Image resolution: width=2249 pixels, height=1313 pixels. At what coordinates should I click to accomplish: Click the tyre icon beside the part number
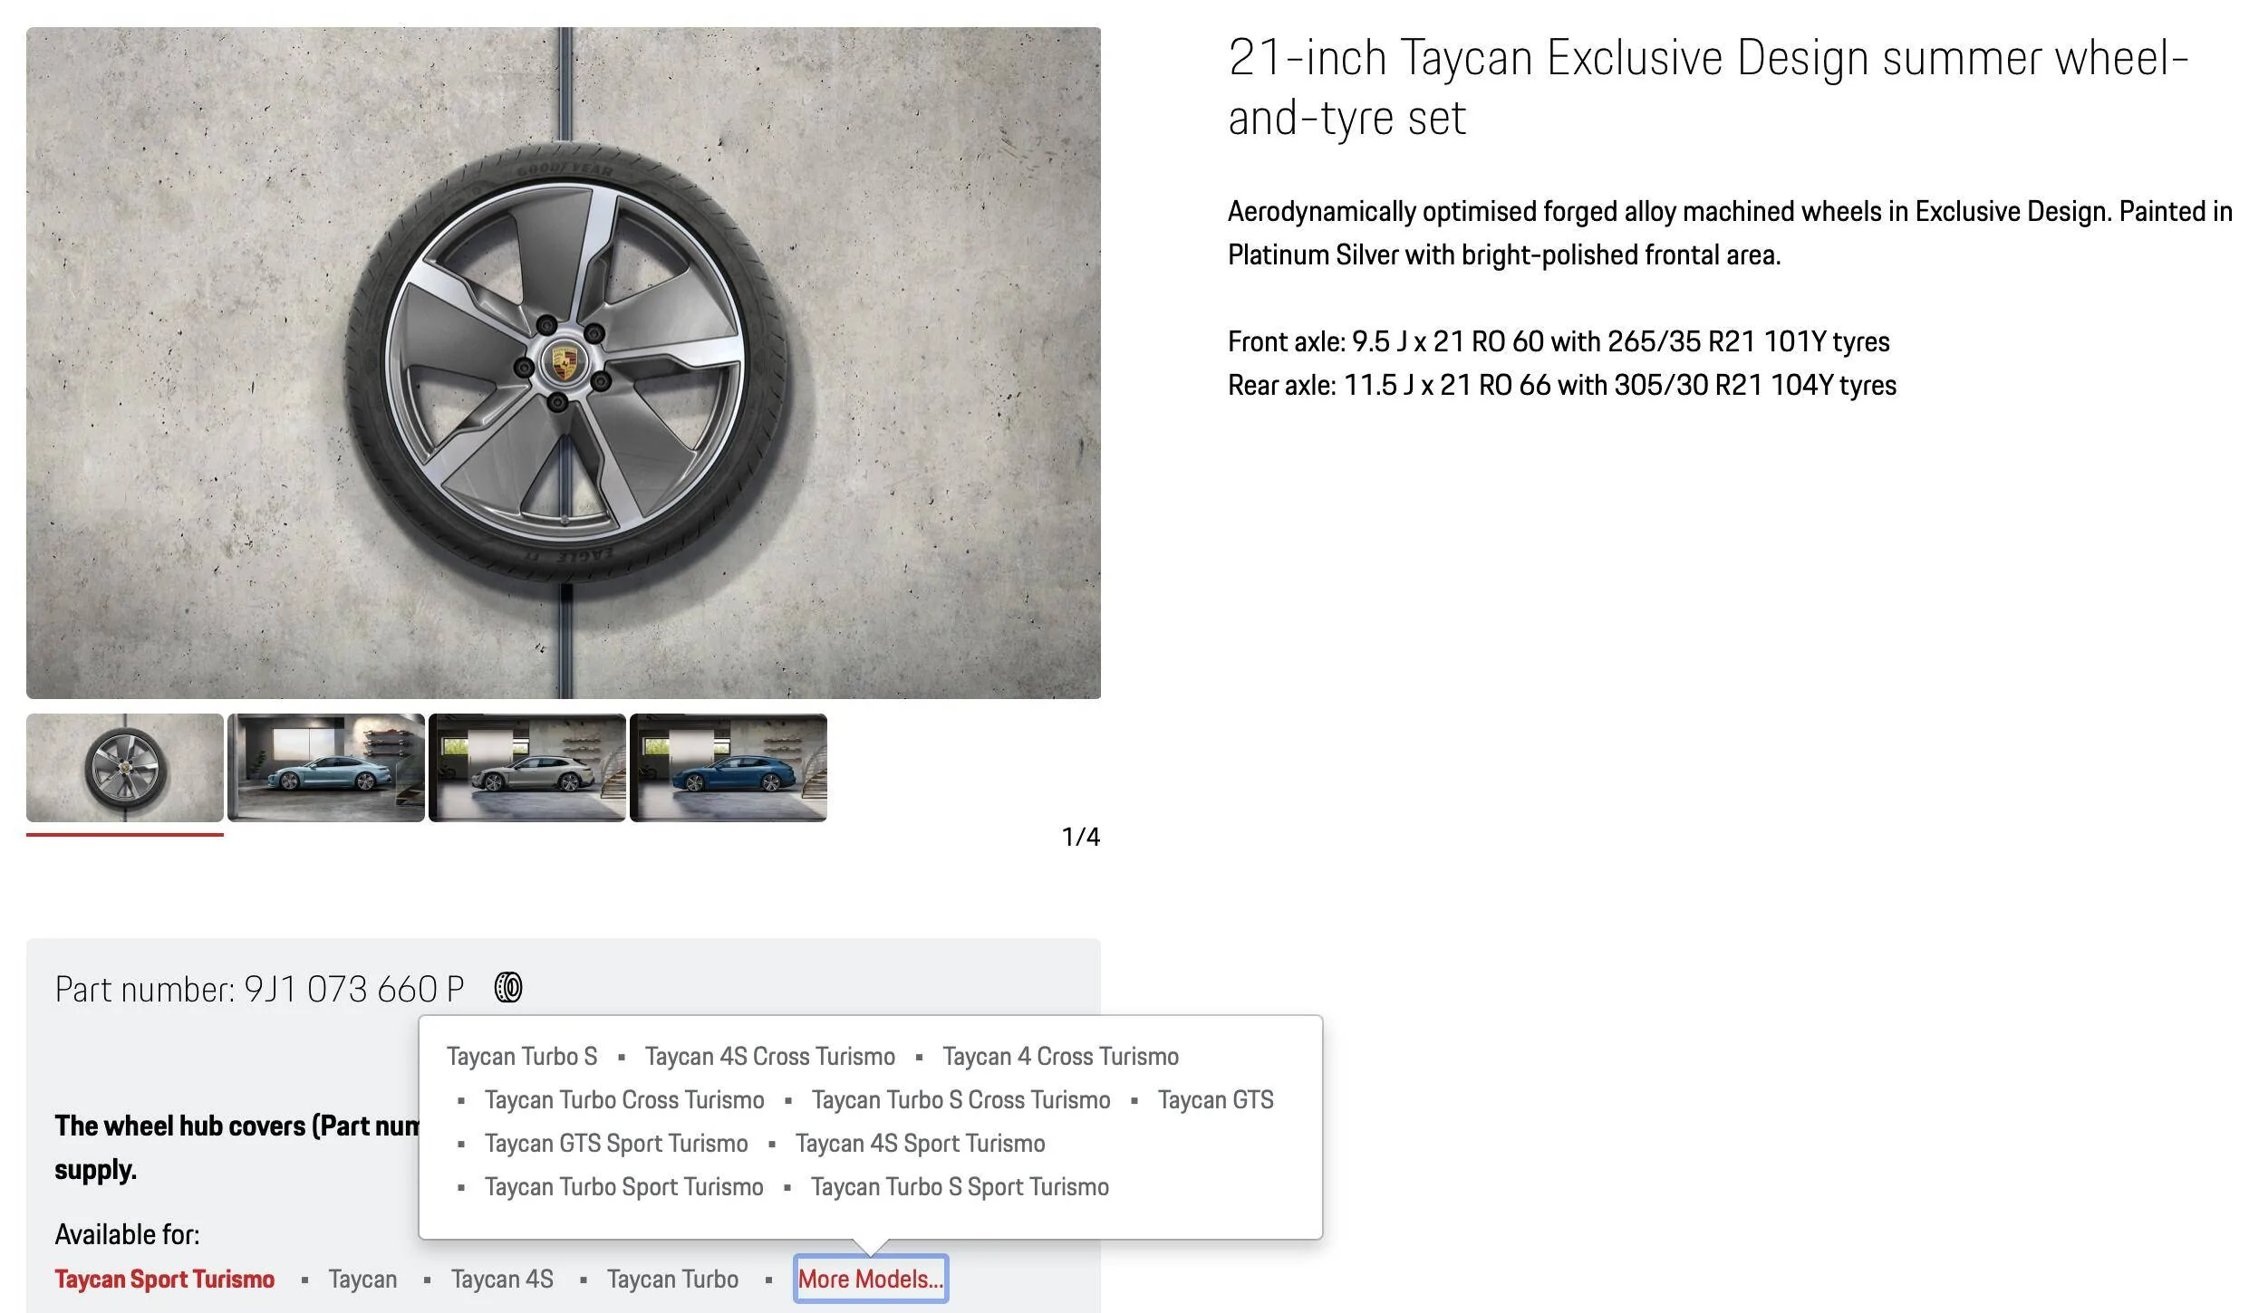pyautogui.click(x=508, y=987)
